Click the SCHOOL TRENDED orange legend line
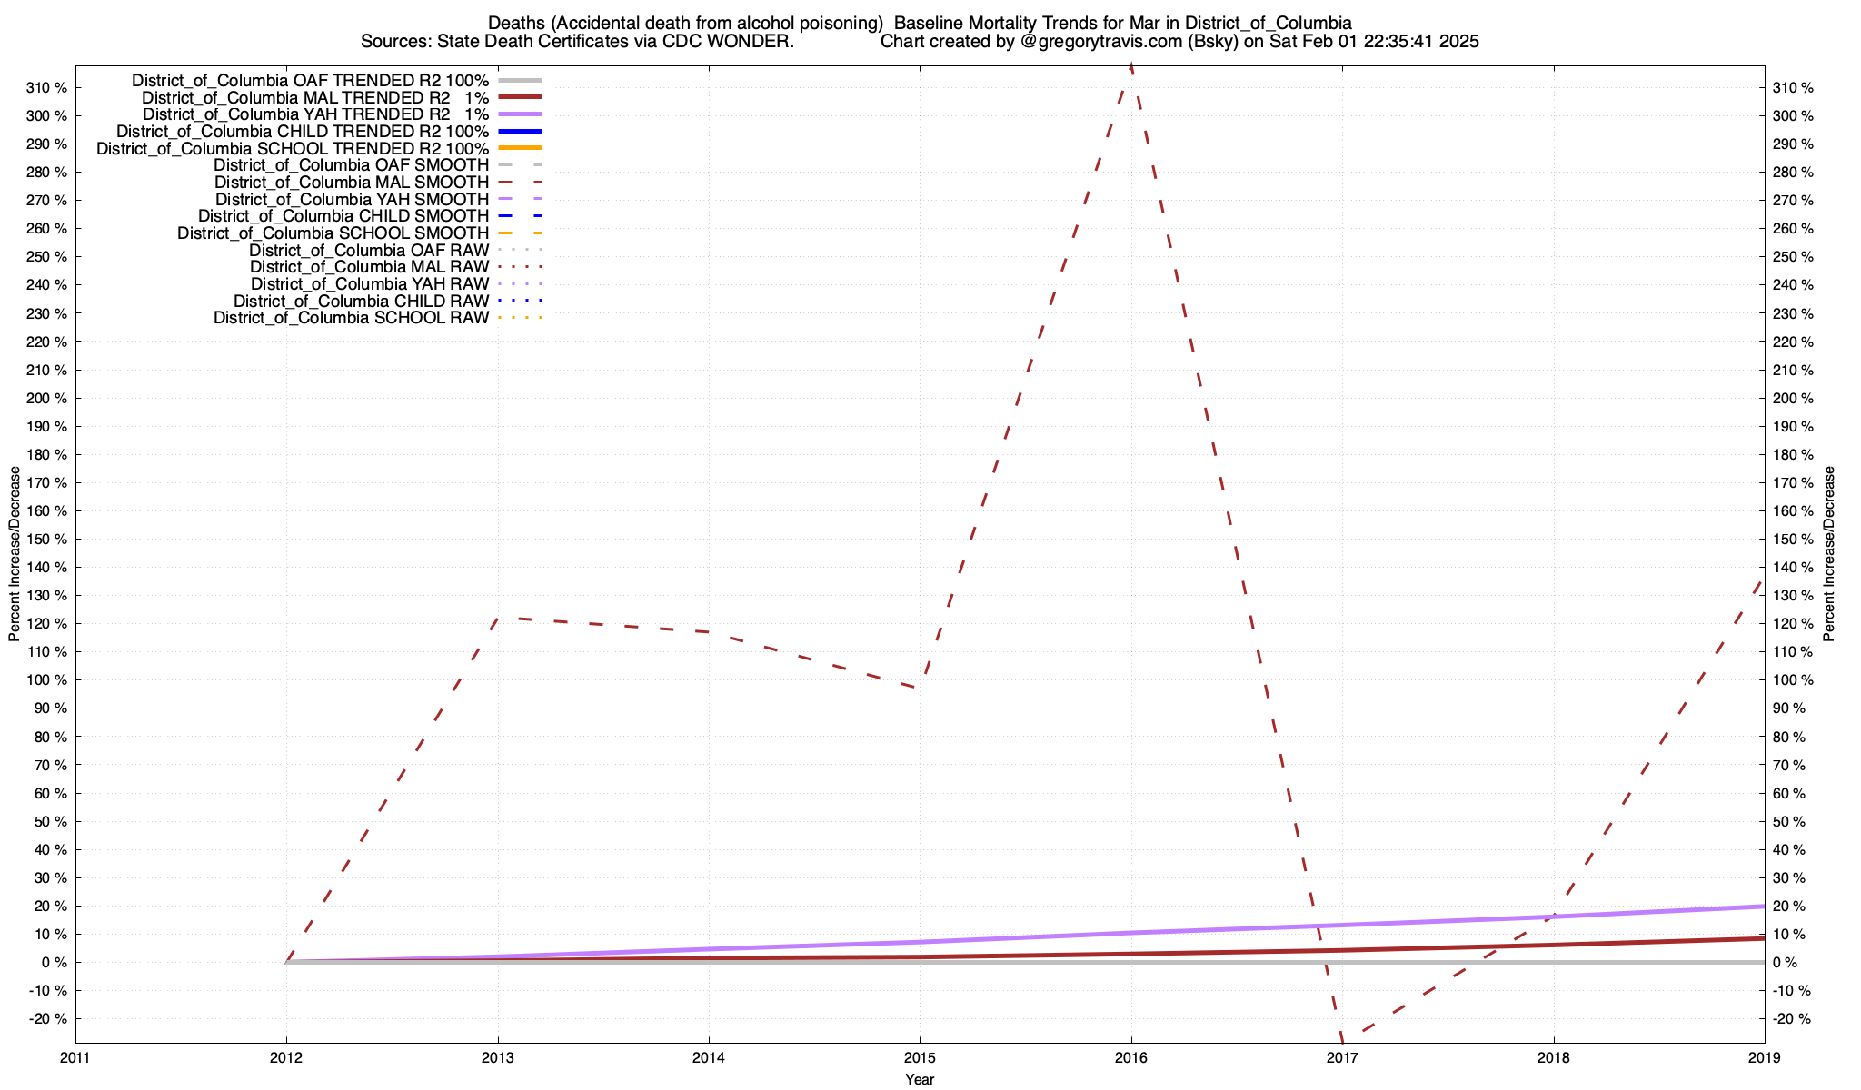The height and width of the screenshot is (1090, 1861). point(520,148)
